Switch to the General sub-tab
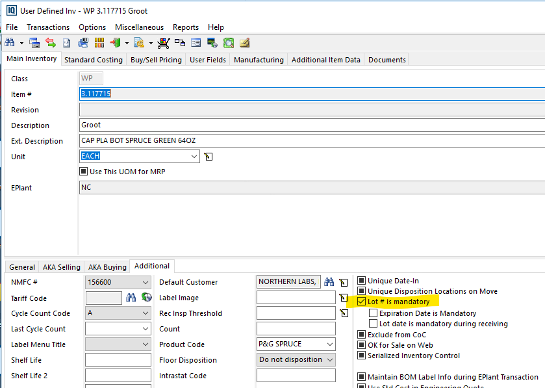Viewport: 545px width, 388px height. click(x=22, y=267)
